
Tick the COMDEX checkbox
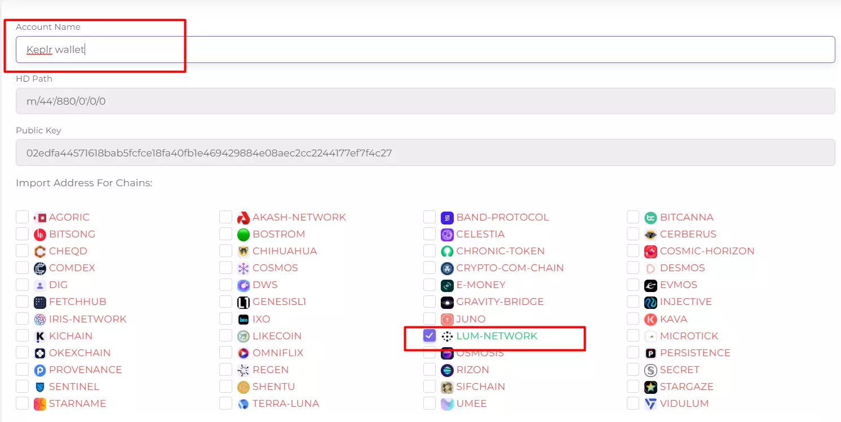coord(22,268)
